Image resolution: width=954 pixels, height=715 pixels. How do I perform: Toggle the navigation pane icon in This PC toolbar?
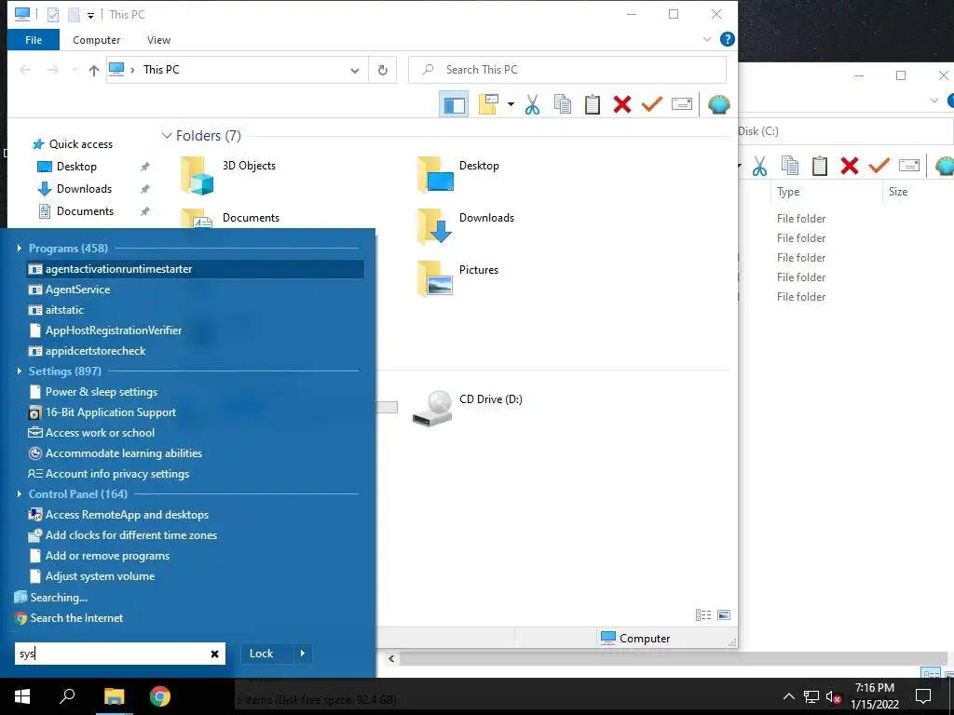[454, 104]
